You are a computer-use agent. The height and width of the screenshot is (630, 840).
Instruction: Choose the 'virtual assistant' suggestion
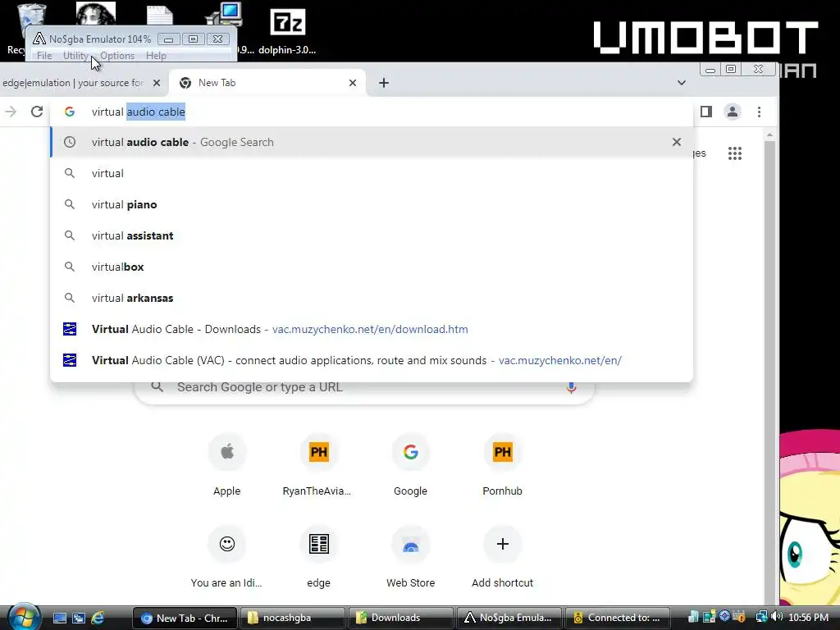point(372,235)
